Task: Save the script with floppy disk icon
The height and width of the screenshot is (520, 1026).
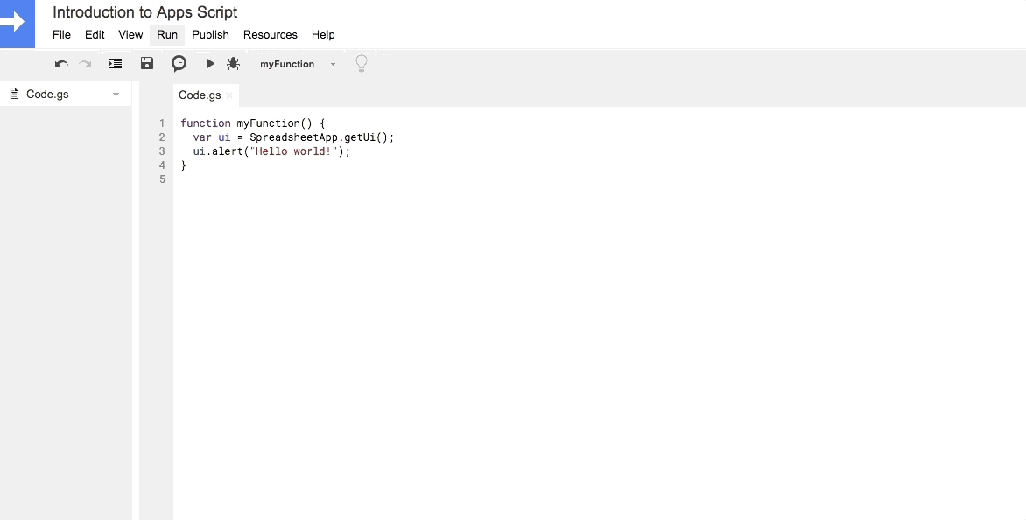Action: coord(147,63)
